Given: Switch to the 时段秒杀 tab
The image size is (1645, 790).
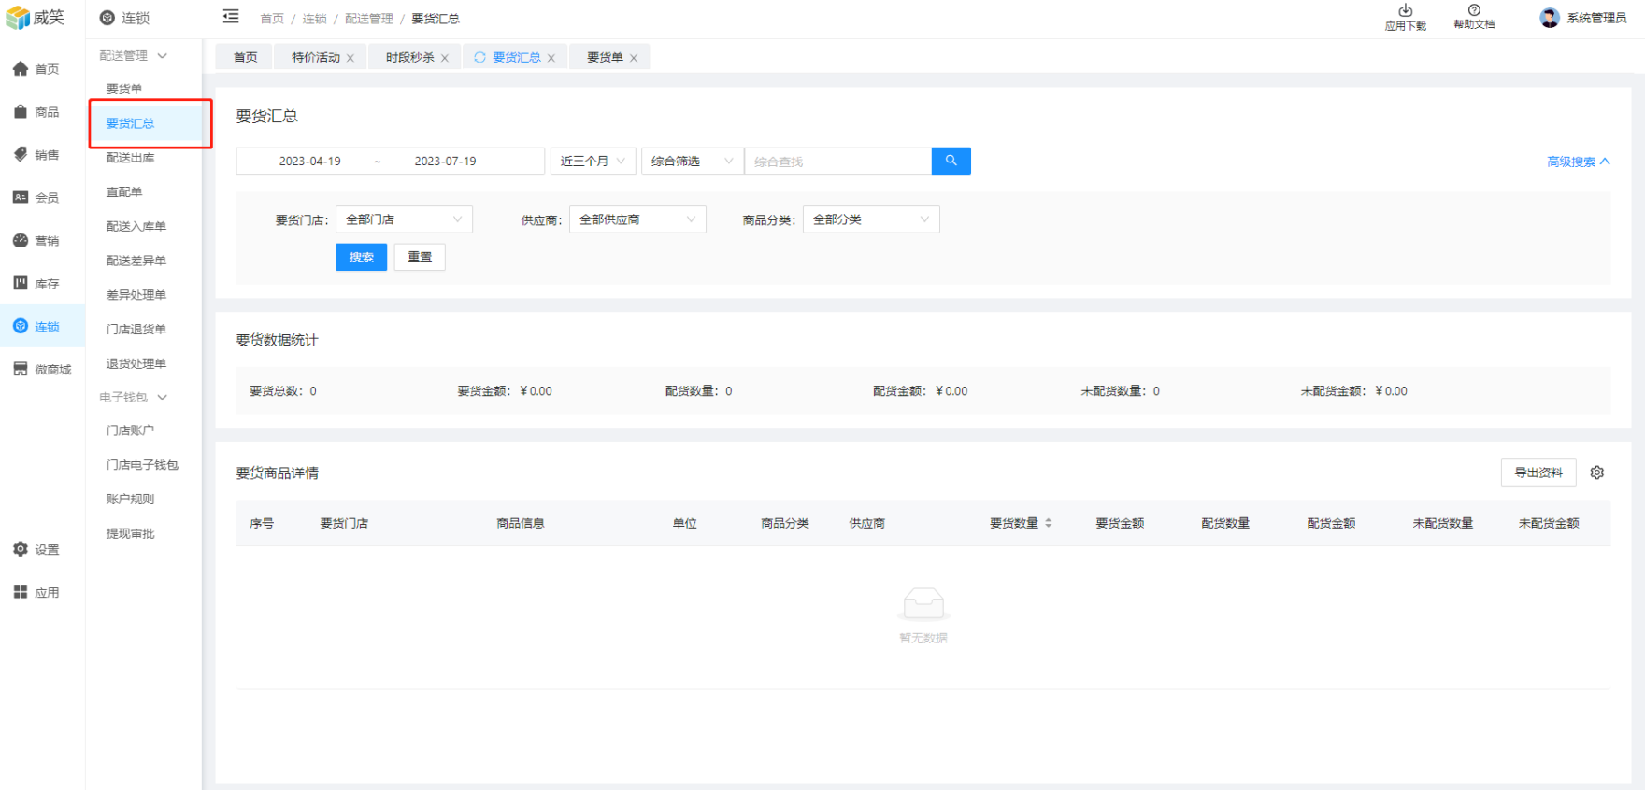Looking at the screenshot, I should tap(409, 58).
